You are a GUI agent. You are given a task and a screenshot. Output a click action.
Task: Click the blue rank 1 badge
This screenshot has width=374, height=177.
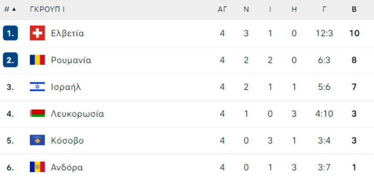[x=10, y=33]
